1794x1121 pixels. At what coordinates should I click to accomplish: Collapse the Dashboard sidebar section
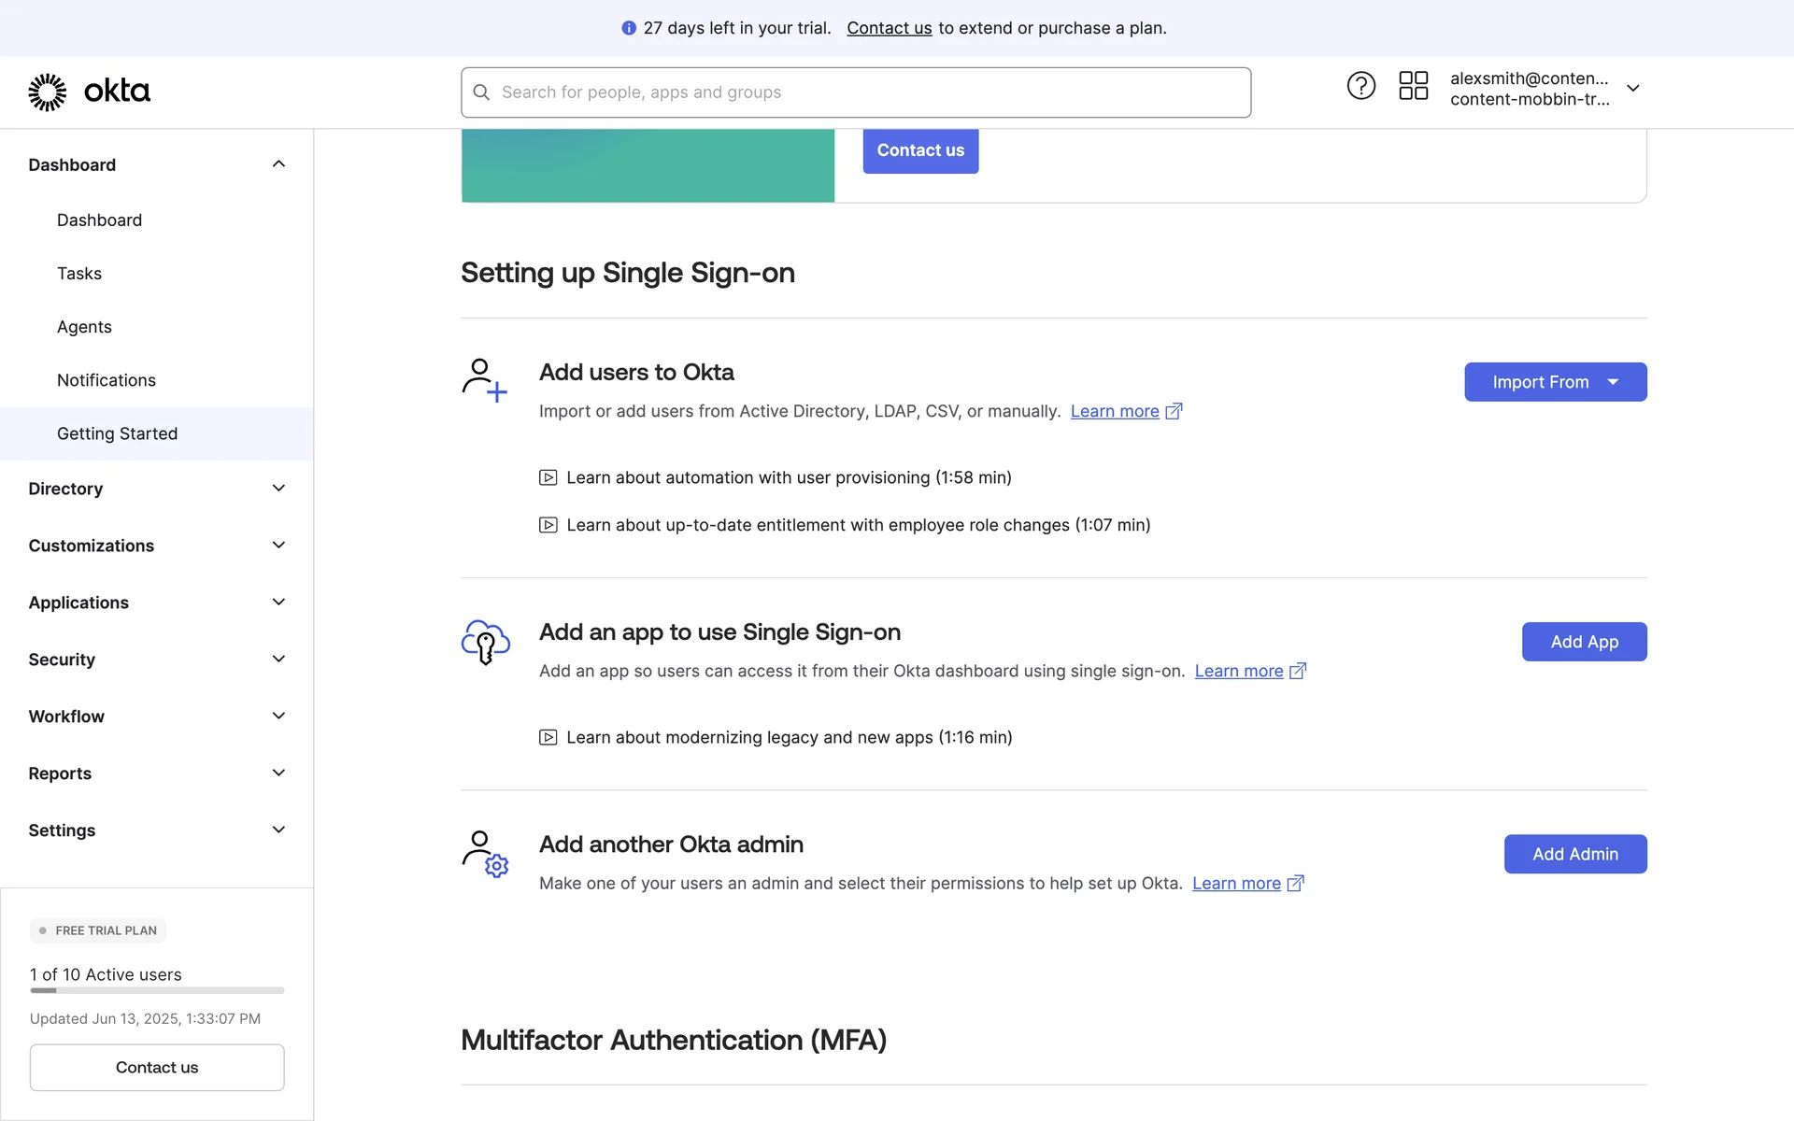click(278, 164)
